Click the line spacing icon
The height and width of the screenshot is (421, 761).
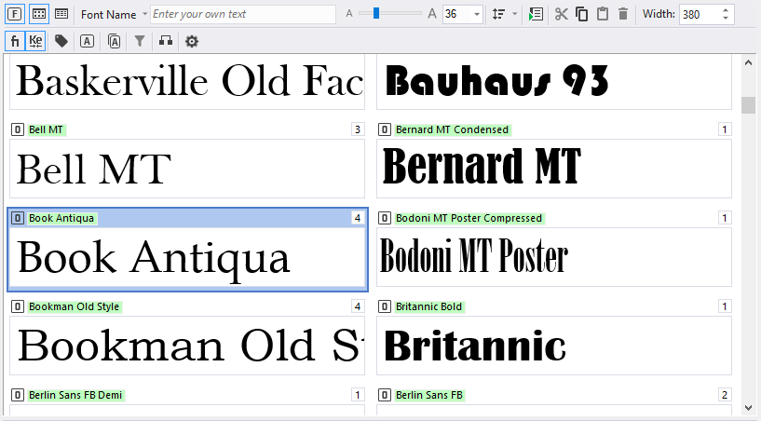tap(498, 14)
